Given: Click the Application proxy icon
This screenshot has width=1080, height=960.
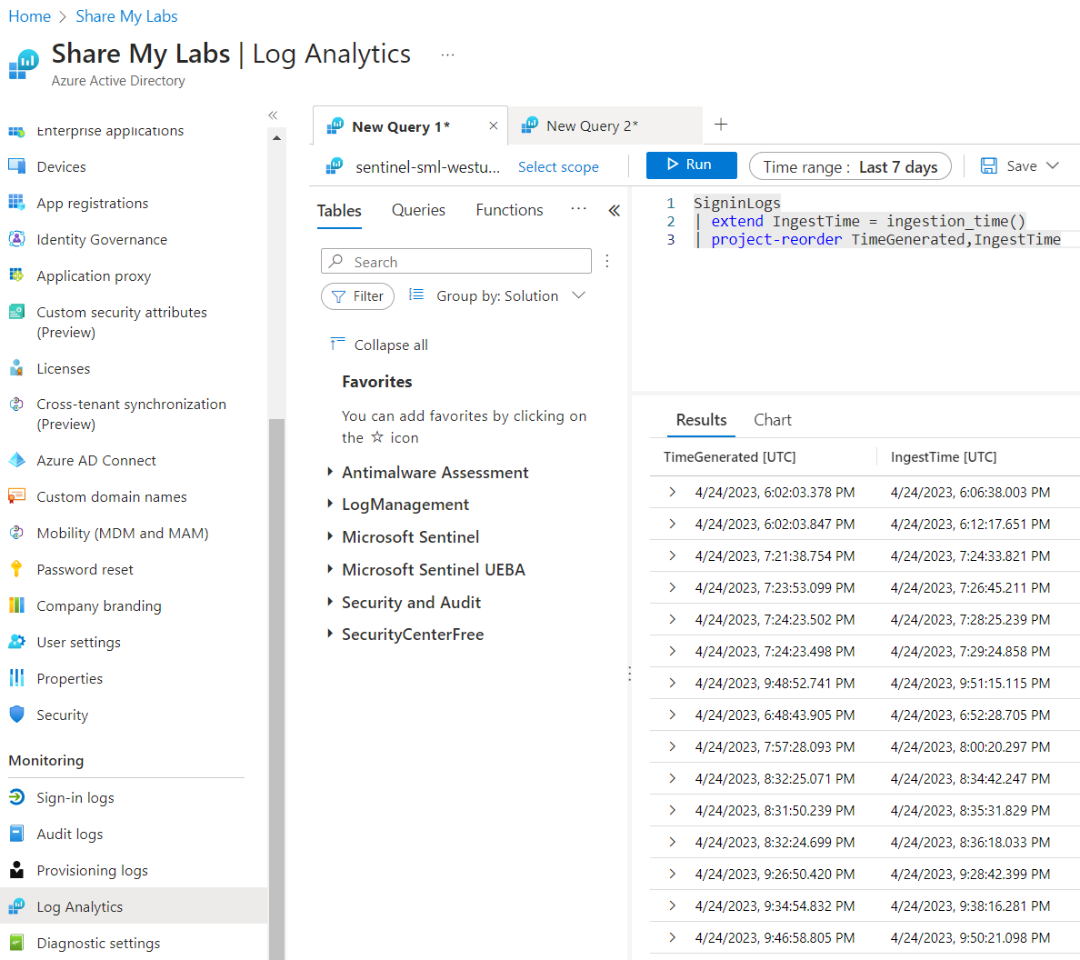Looking at the screenshot, I should 16,275.
